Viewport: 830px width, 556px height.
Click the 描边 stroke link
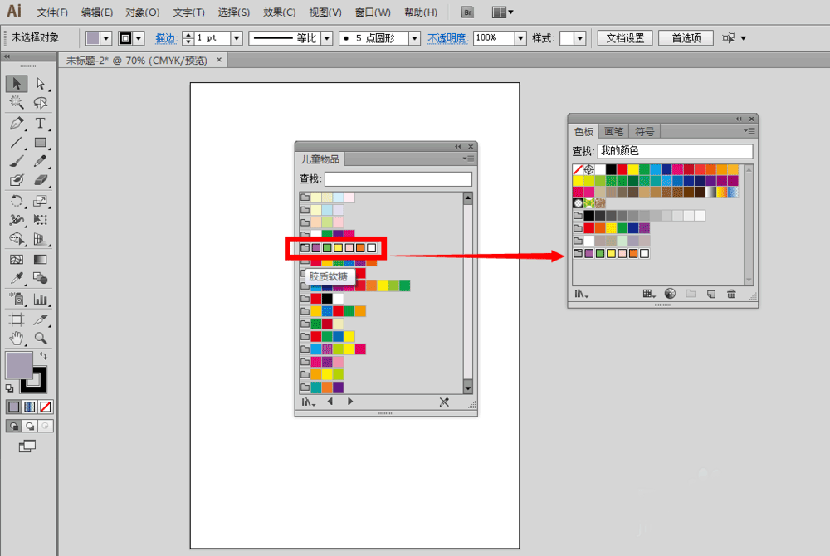166,38
